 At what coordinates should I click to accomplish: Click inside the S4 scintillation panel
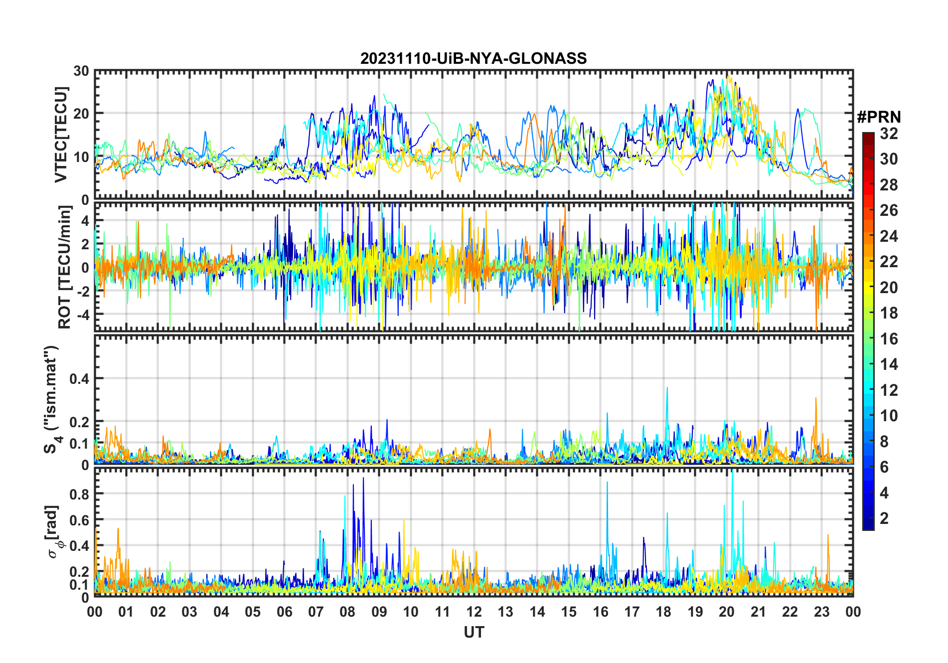tap(474, 399)
